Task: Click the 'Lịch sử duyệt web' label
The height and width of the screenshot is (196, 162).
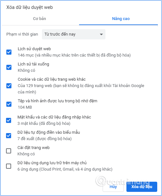Action: (x=34, y=49)
